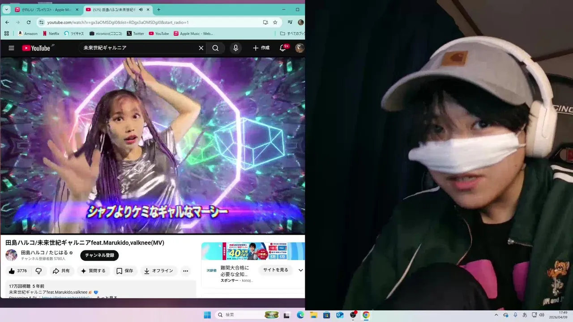Clear the YouTube search query text
This screenshot has width=573, height=322.
pyautogui.click(x=201, y=48)
